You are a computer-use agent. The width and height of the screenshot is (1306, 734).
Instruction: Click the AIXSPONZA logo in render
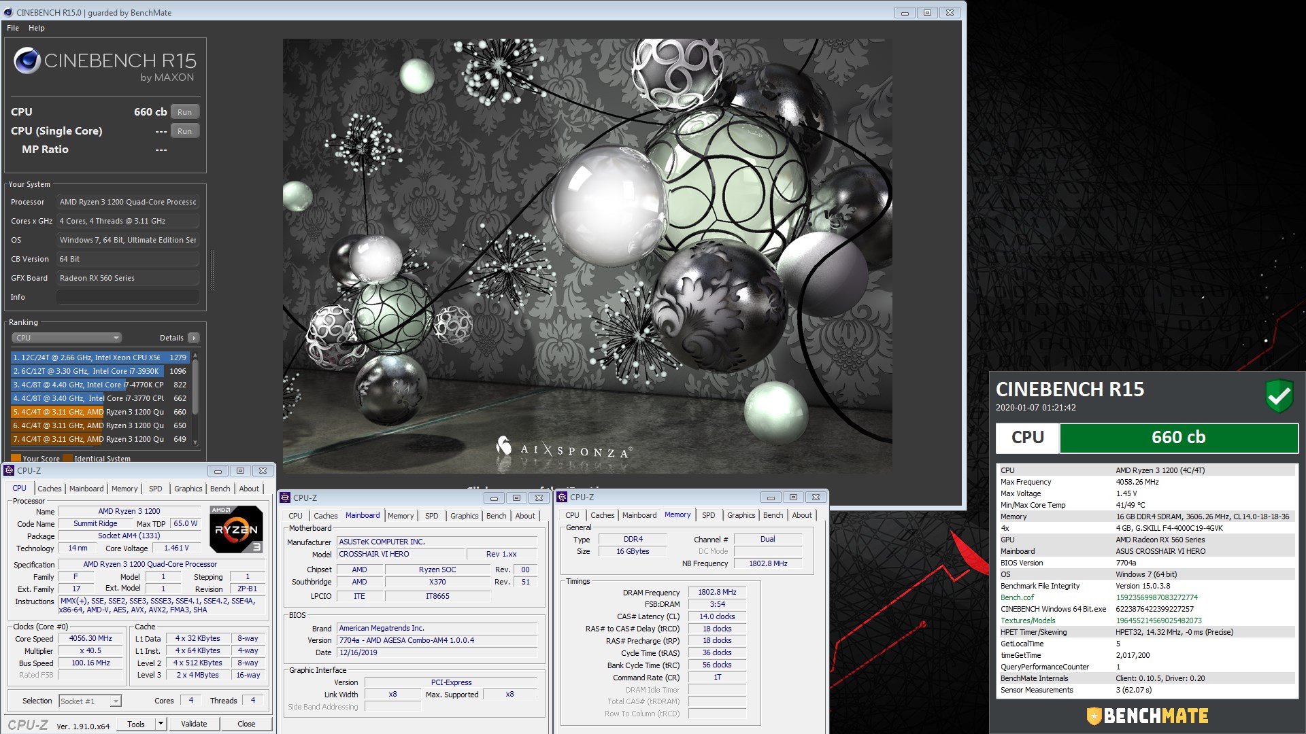tap(564, 448)
